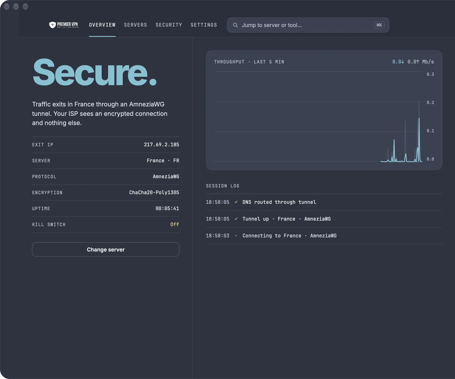Click the download rate 0.0↓ readout
The height and width of the screenshot is (379, 455).
[398, 62]
